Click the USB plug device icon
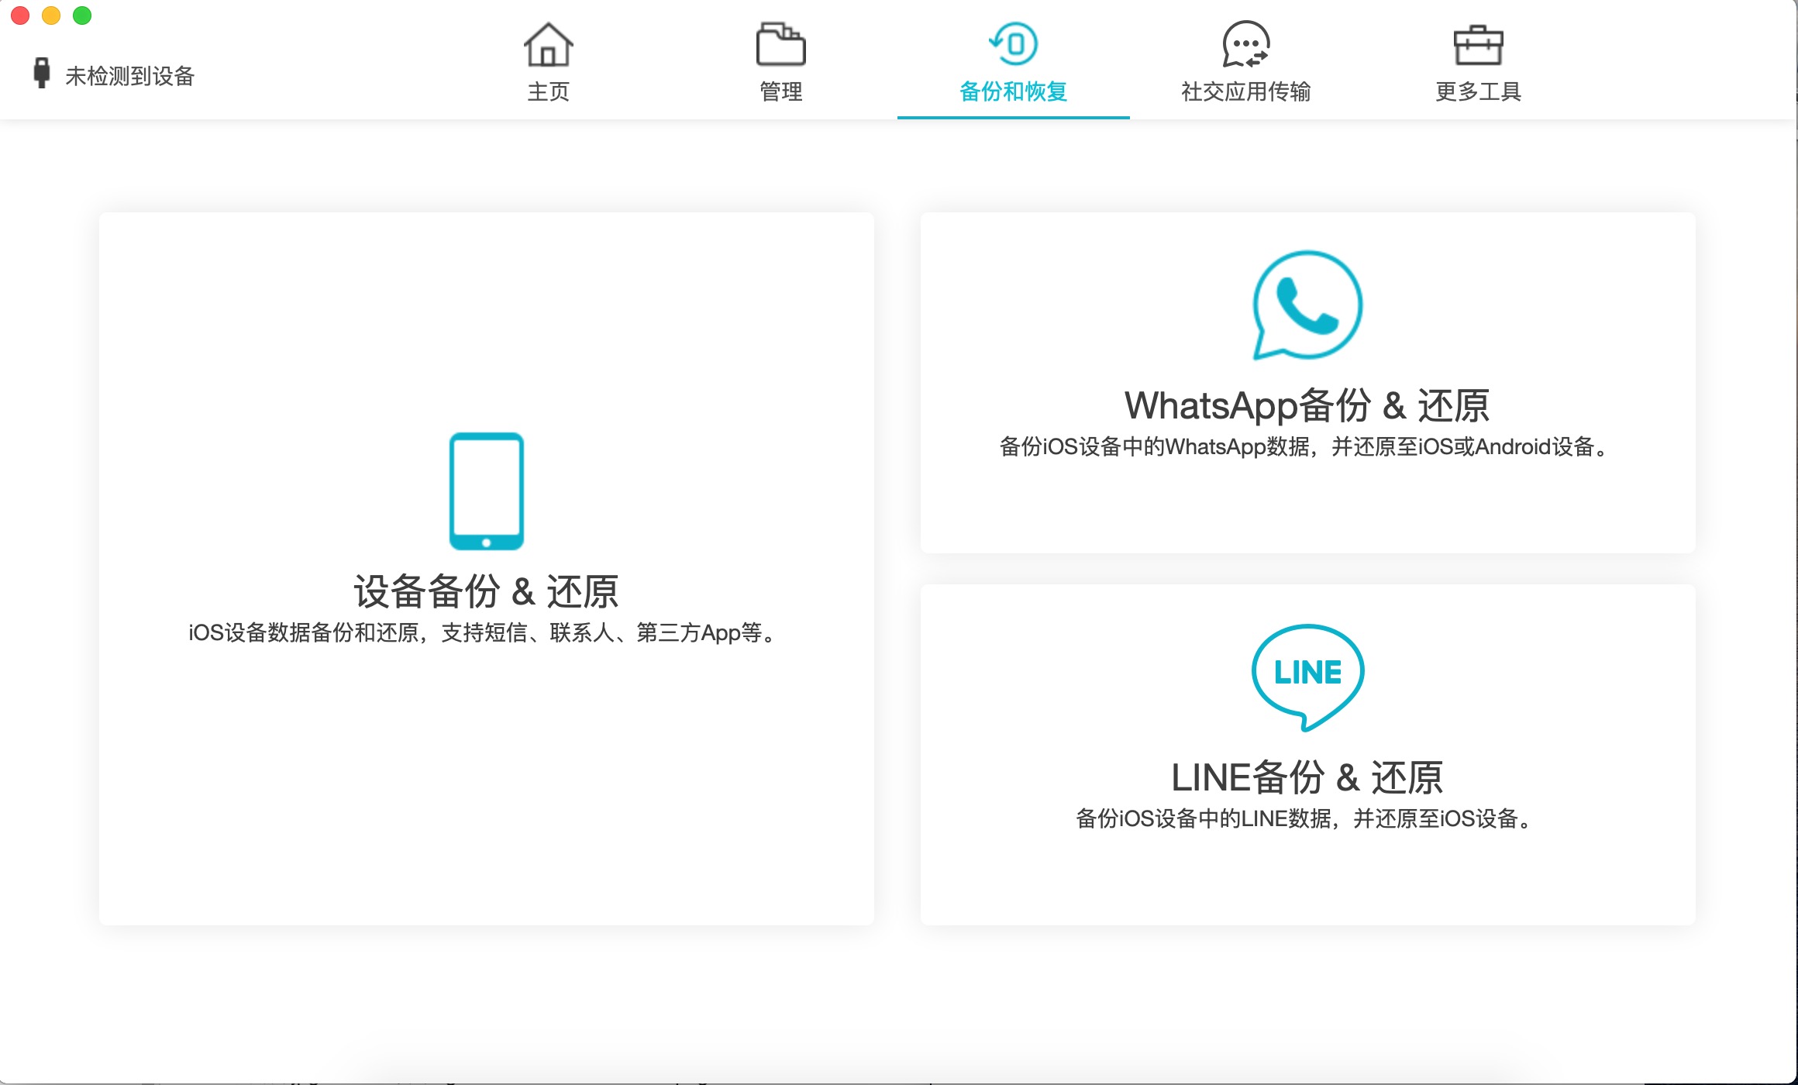The image size is (1798, 1085). click(x=42, y=73)
